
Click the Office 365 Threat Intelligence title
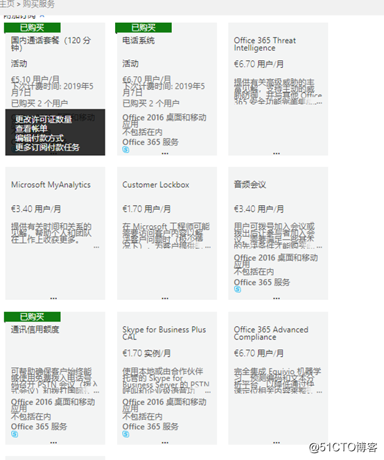coord(265,44)
